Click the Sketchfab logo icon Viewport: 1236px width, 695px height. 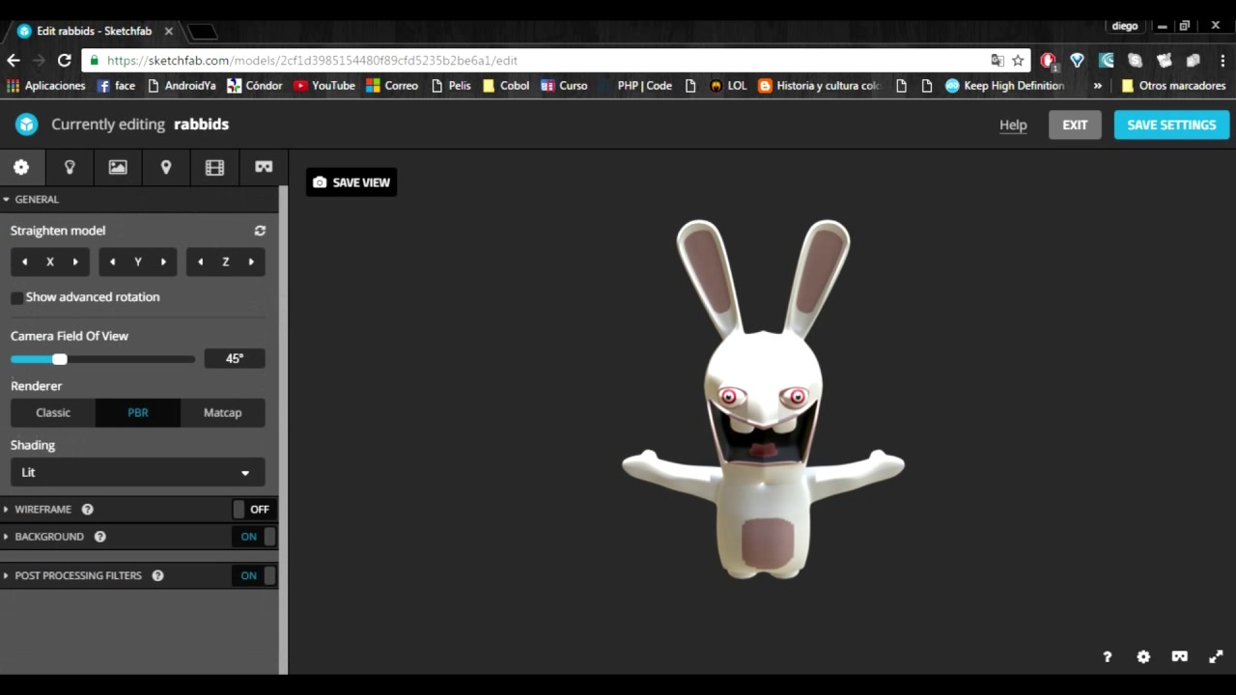(x=27, y=125)
